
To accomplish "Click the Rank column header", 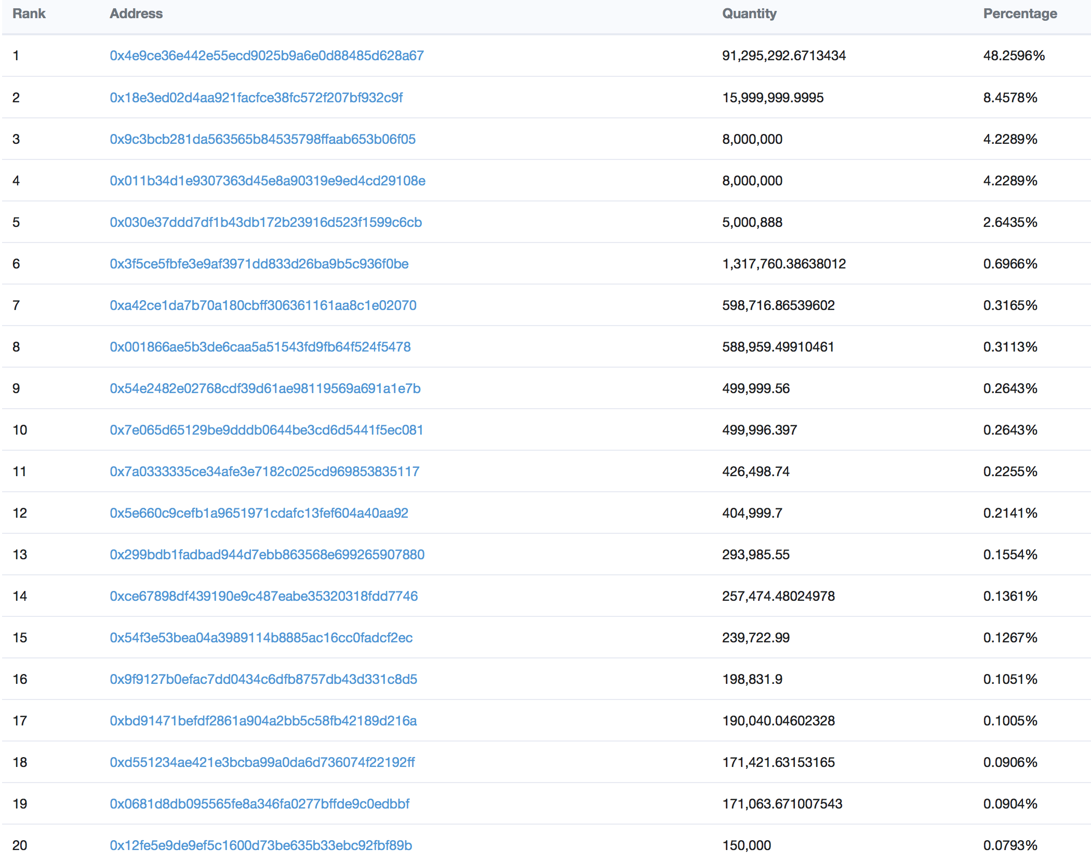I will [29, 14].
